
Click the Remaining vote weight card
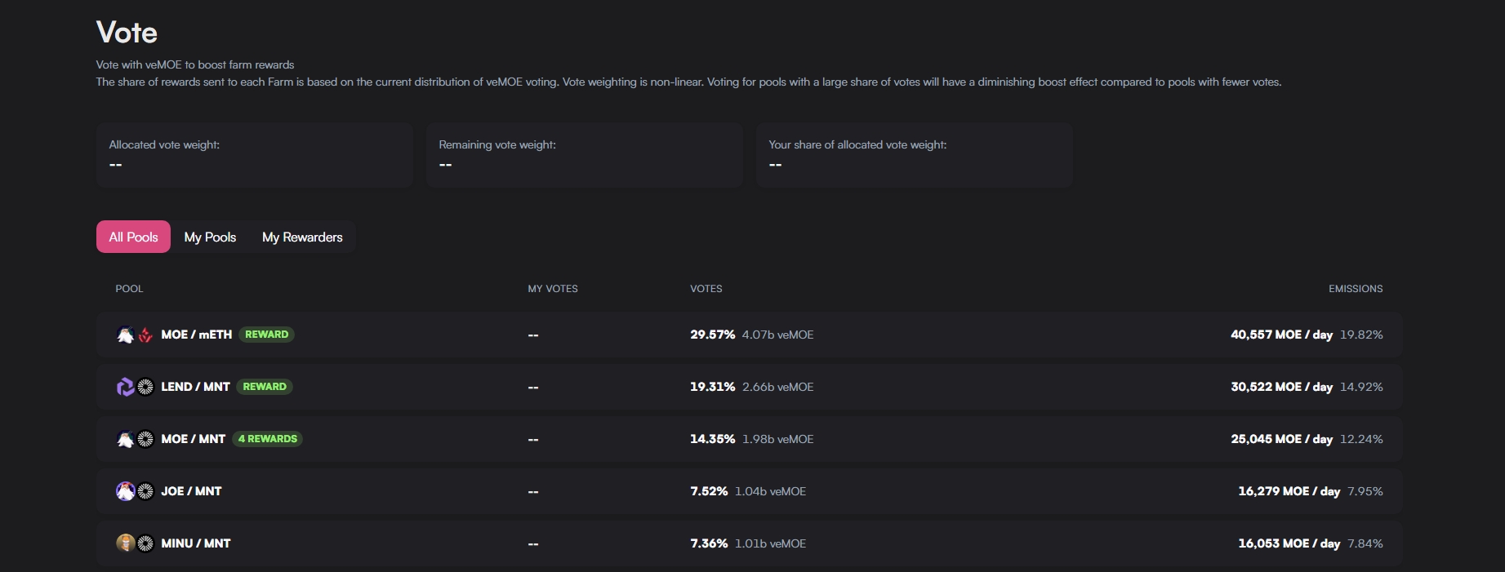(x=584, y=155)
